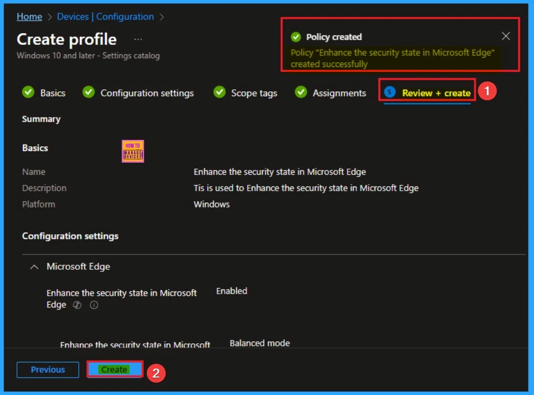This screenshot has width=534, height=395.
Task: Click the copilot icon beside Edge setting
Action: (x=77, y=305)
